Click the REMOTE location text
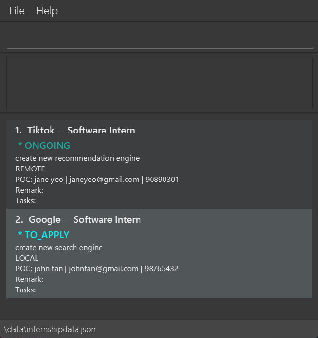318x338 pixels. click(x=30, y=169)
